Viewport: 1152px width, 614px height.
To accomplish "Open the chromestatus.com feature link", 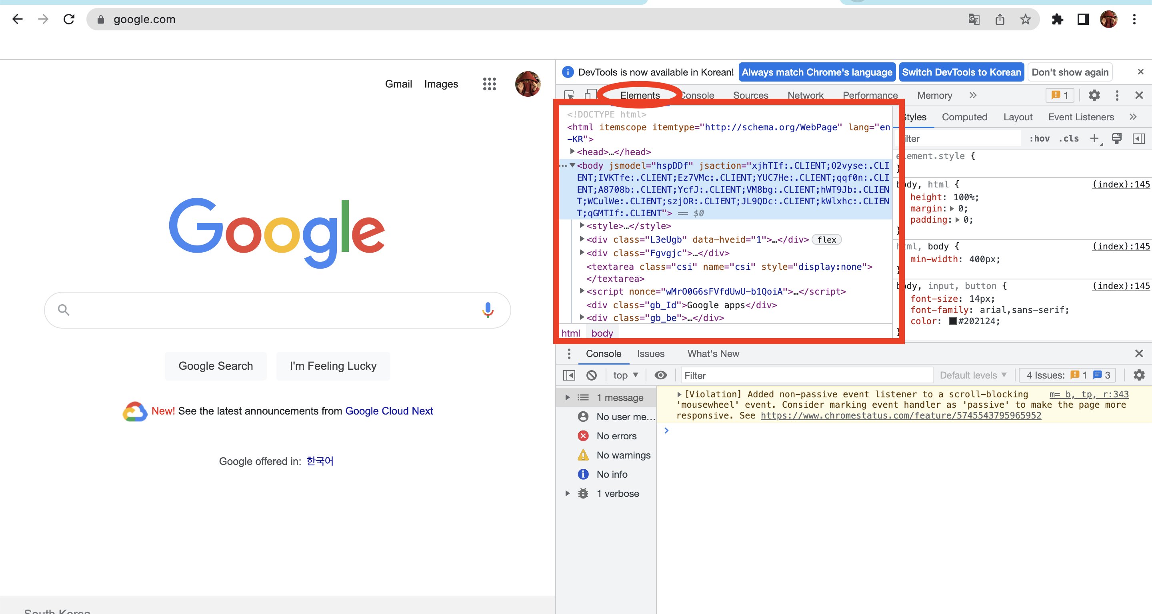I will tap(901, 415).
